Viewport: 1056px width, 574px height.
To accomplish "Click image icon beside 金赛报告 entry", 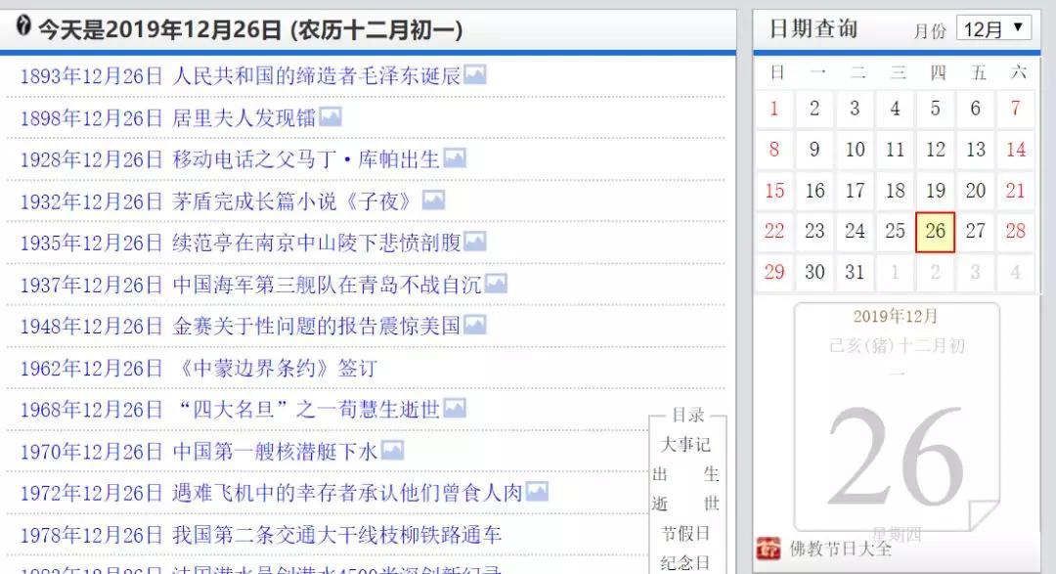I will click(474, 326).
